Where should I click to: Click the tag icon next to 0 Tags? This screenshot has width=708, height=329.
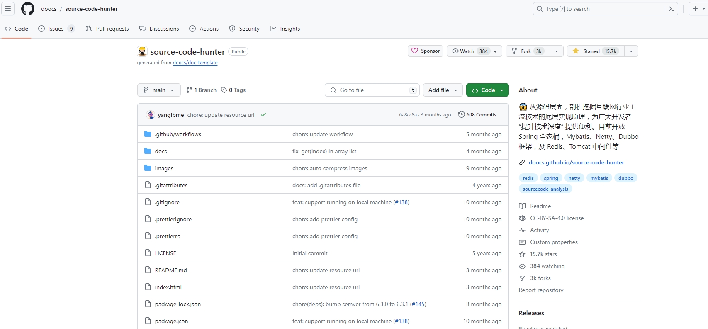[x=224, y=90]
